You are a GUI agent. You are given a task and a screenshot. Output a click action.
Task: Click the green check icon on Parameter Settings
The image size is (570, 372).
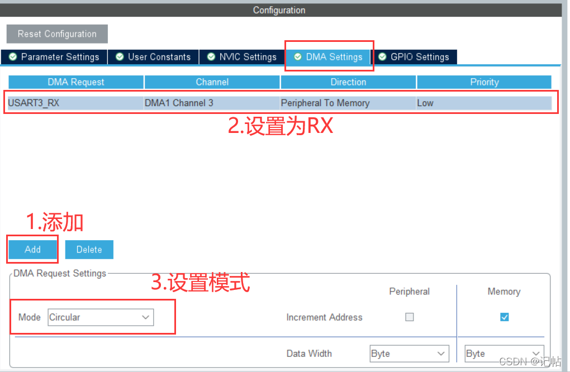(x=13, y=57)
